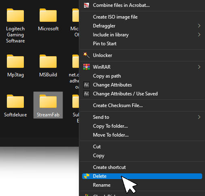Choose Delete from context menu
The image size is (205, 196).
coord(142,176)
